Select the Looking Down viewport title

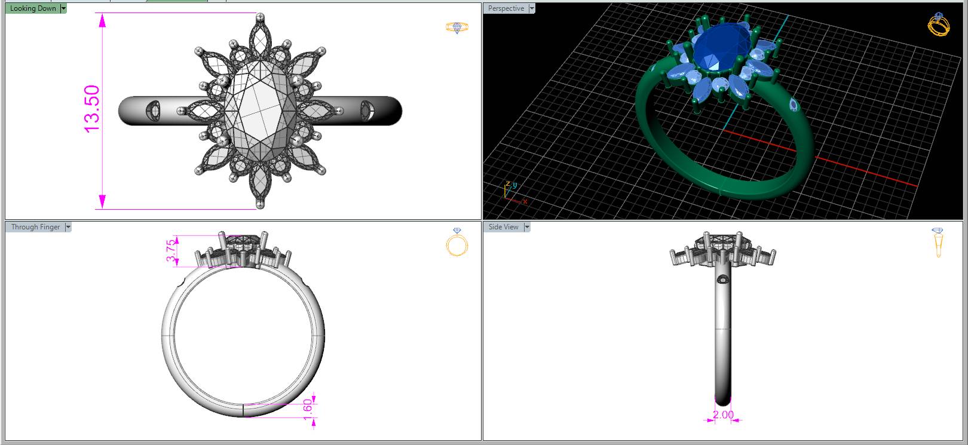33,8
